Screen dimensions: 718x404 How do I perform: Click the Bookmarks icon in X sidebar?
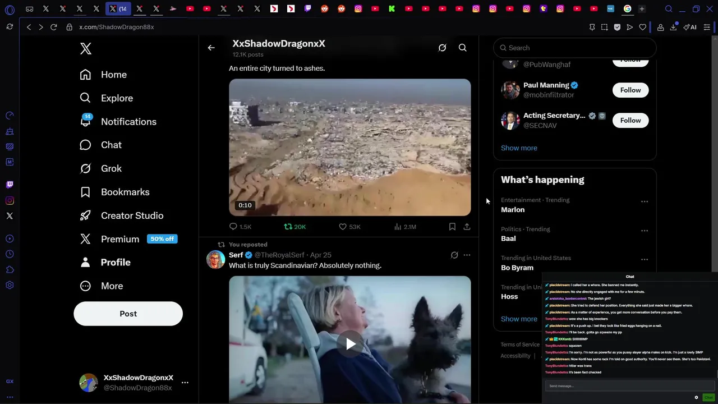[x=85, y=192]
